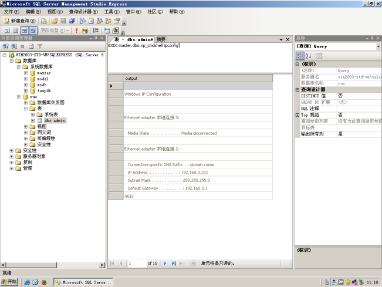
Task: Select the model database tree item
Action: [x=43, y=79]
